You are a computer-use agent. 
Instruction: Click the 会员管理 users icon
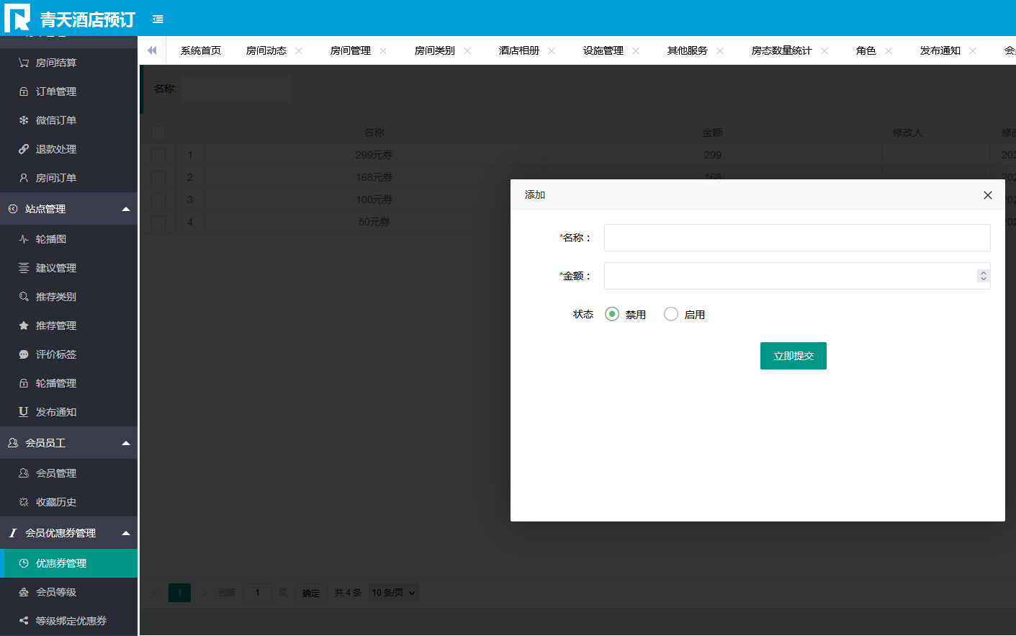pyautogui.click(x=24, y=473)
